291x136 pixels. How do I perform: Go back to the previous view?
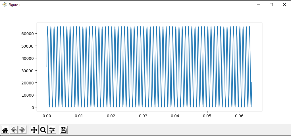pos(14,130)
